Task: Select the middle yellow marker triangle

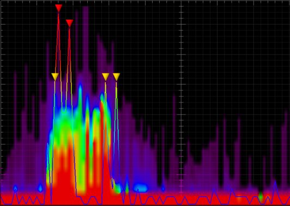Action: click(x=105, y=77)
